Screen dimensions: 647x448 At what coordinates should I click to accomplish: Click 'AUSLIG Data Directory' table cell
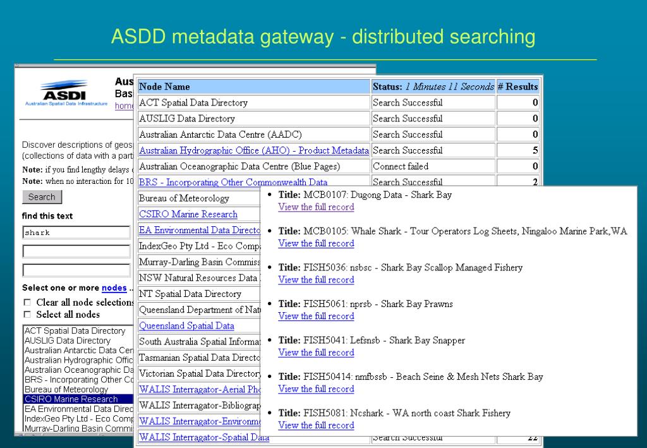pyautogui.click(x=254, y=118)
